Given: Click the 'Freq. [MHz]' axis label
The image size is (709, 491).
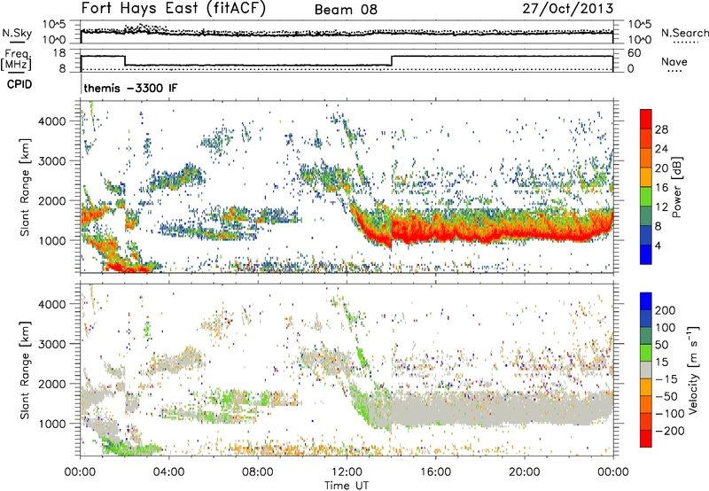Looking at the screenshot, I should click(x=16, y=59).
